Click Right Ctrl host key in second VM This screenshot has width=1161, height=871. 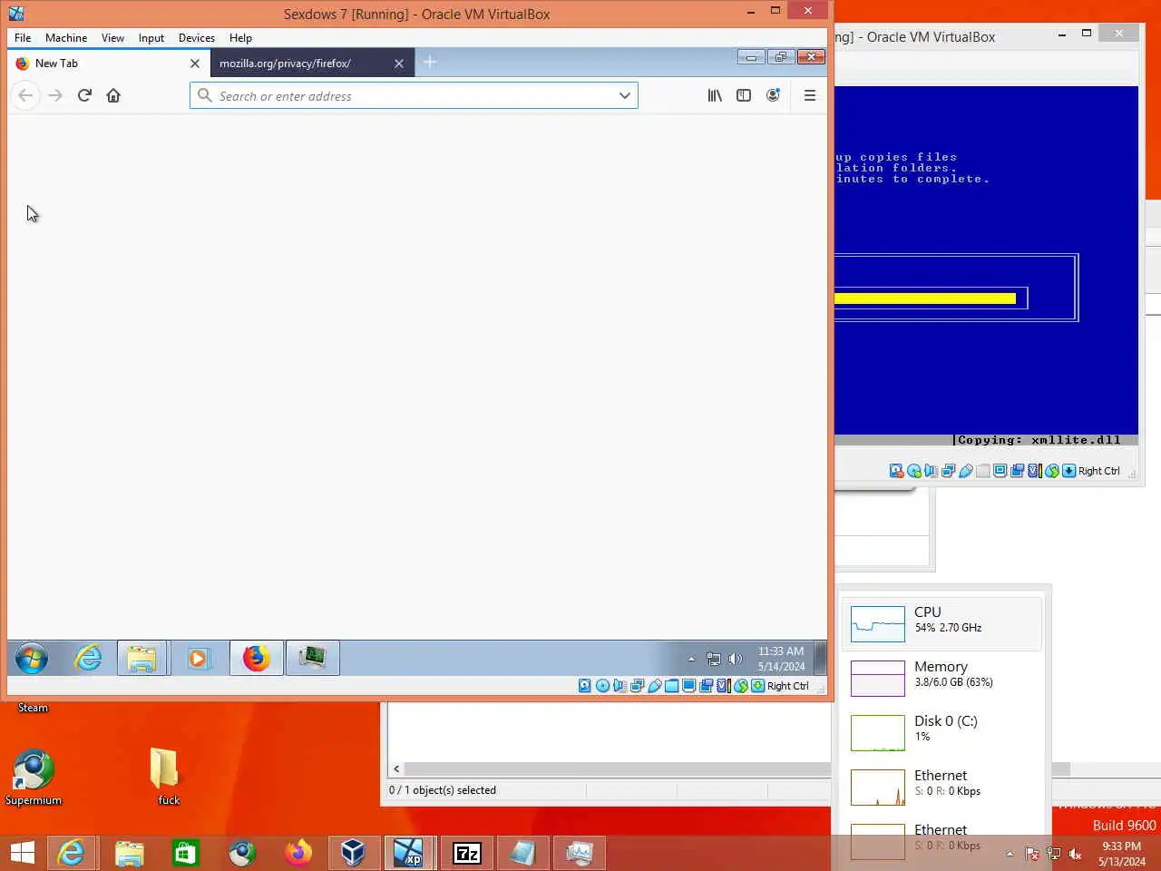1099,471
